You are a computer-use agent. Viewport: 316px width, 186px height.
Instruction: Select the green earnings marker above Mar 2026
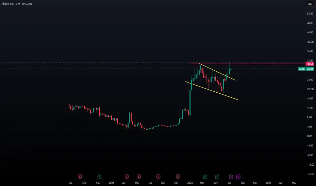(205, 177)
